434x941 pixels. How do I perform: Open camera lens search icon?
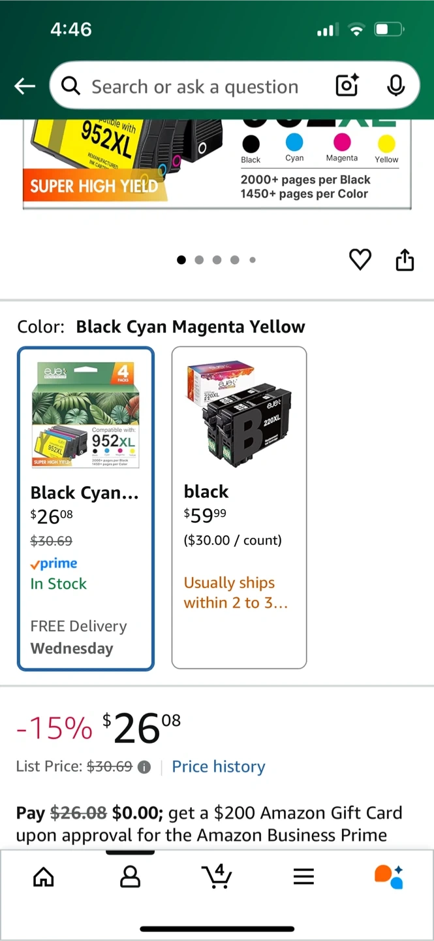(x=347, y=86)
